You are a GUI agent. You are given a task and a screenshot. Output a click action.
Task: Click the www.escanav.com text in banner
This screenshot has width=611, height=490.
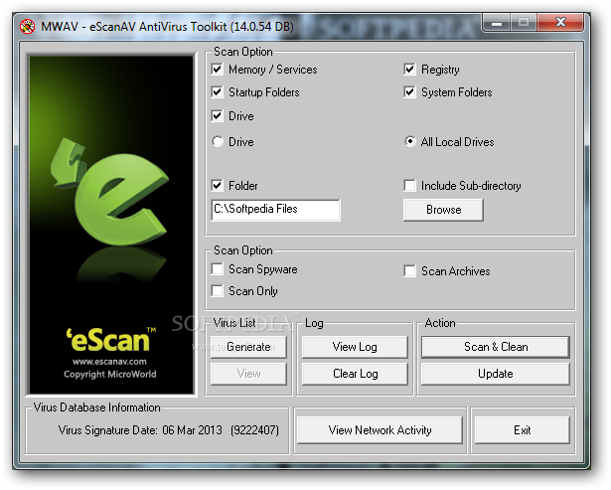(x=109, y=362)
